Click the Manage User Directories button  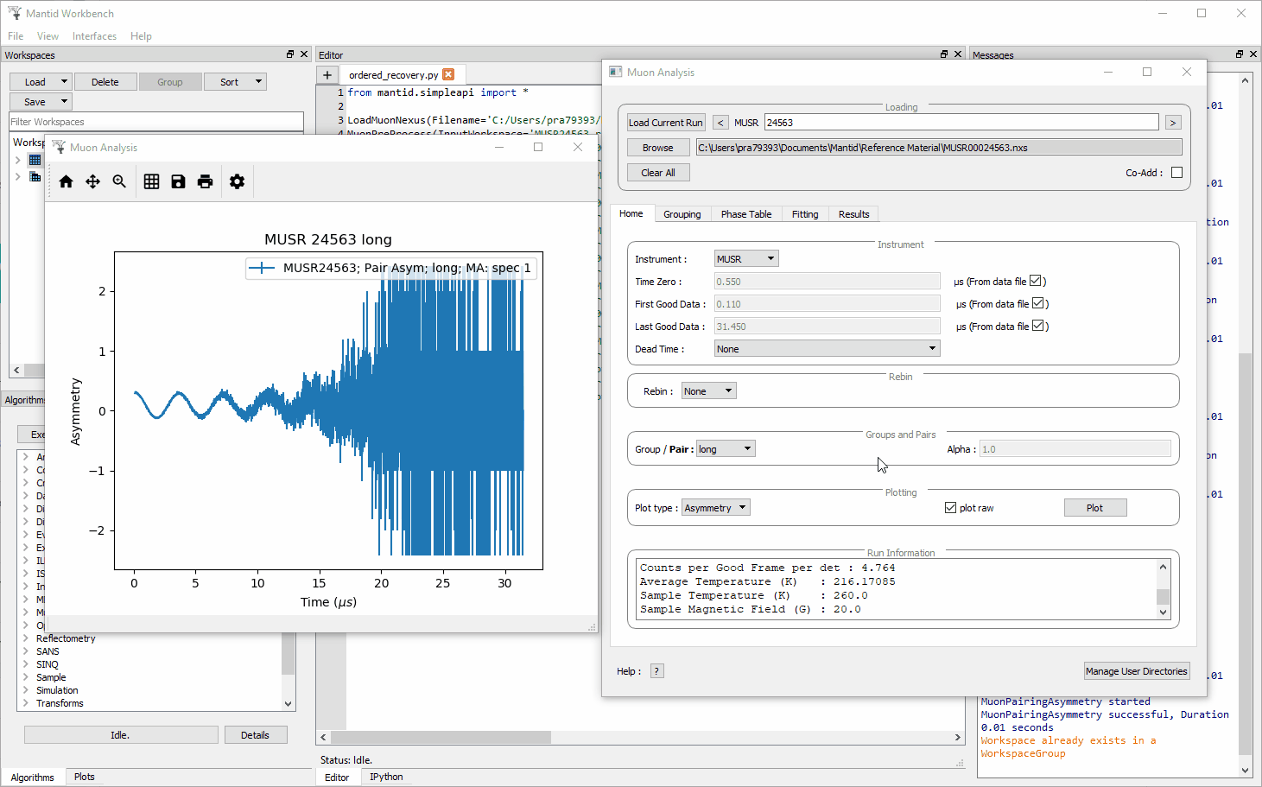click(1136, 671)
